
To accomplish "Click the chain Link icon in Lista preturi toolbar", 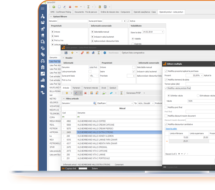I will (82, 53).
